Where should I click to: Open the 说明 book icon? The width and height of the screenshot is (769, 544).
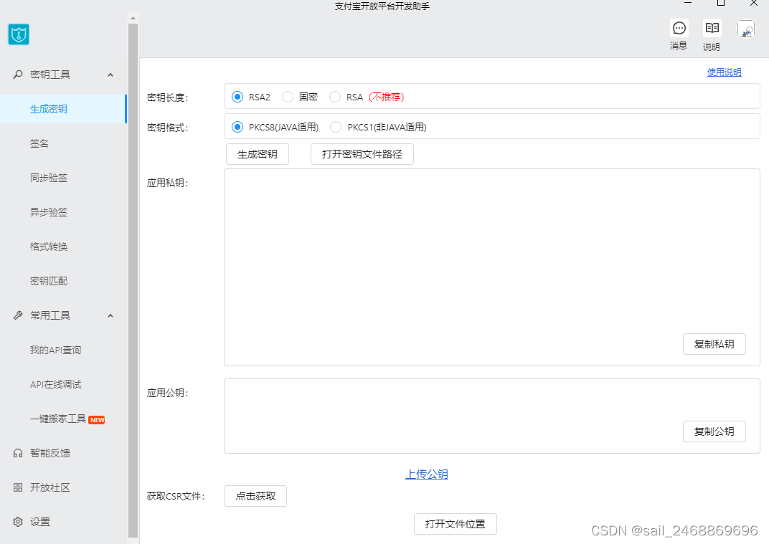tap(712, 29)
